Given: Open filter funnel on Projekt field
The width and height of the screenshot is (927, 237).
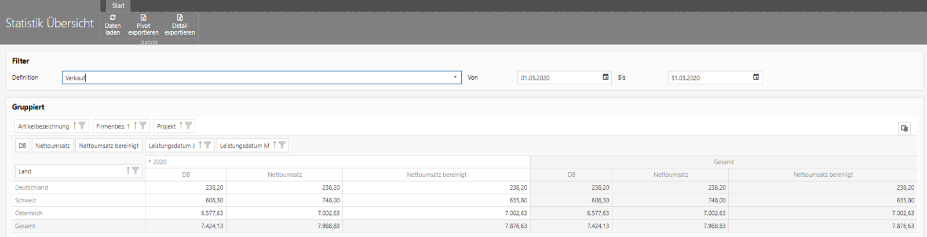Looking at the screenshot, I should pyautogui.click(x=188, y=125).
